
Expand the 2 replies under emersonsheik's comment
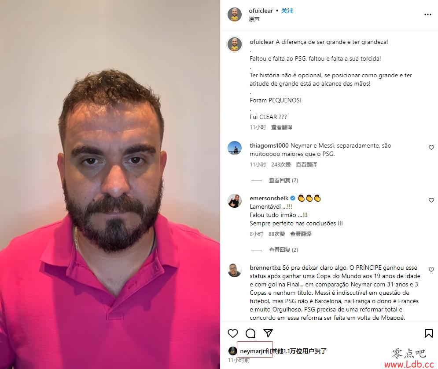pyautogui.click(x=283, y=250)
